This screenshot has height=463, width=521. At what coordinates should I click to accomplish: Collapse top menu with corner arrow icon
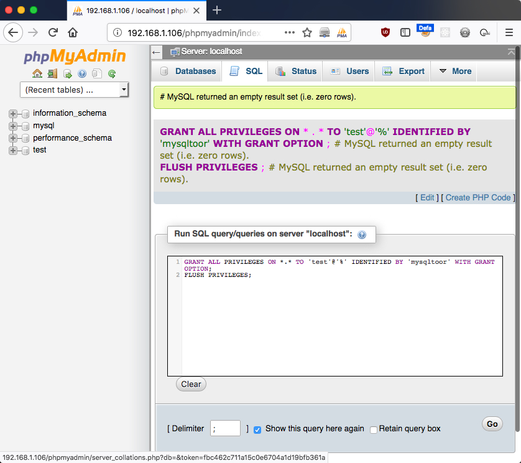coord(511,52)
